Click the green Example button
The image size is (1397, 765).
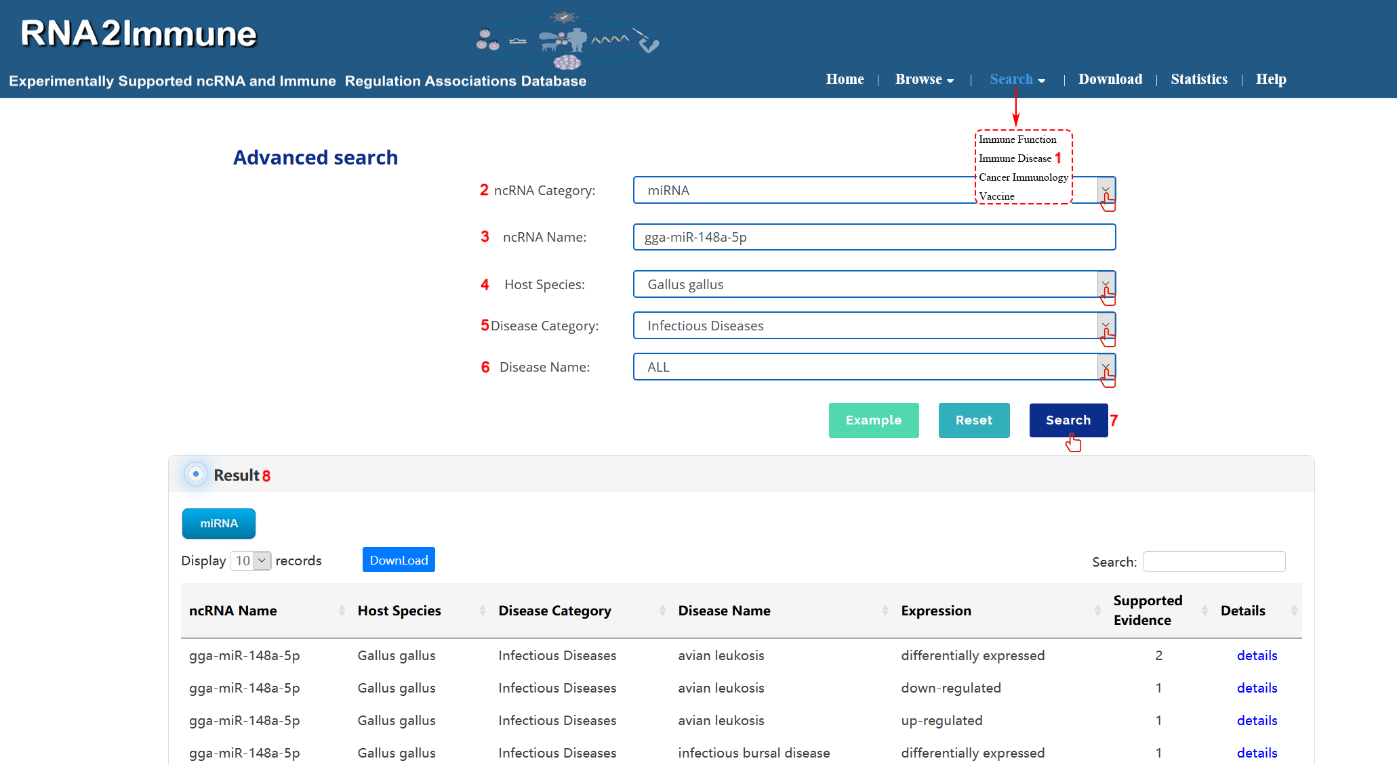pos(873,420)
